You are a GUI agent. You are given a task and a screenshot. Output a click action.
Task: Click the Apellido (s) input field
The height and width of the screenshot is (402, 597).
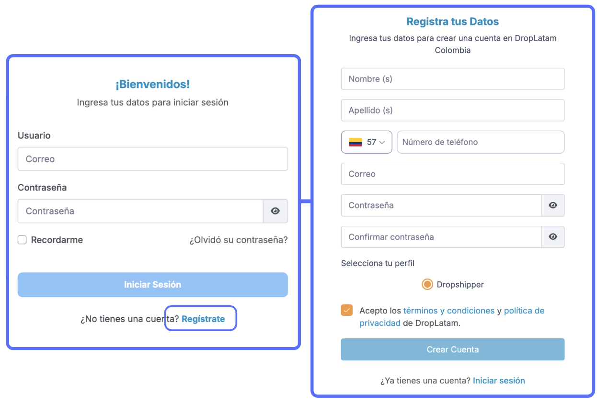(452, 111)
